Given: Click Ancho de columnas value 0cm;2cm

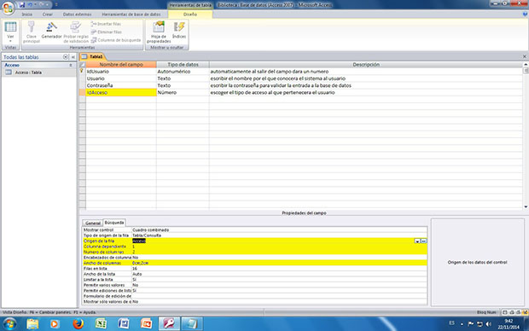Looking at the screenshot, I should coord(279,263).
